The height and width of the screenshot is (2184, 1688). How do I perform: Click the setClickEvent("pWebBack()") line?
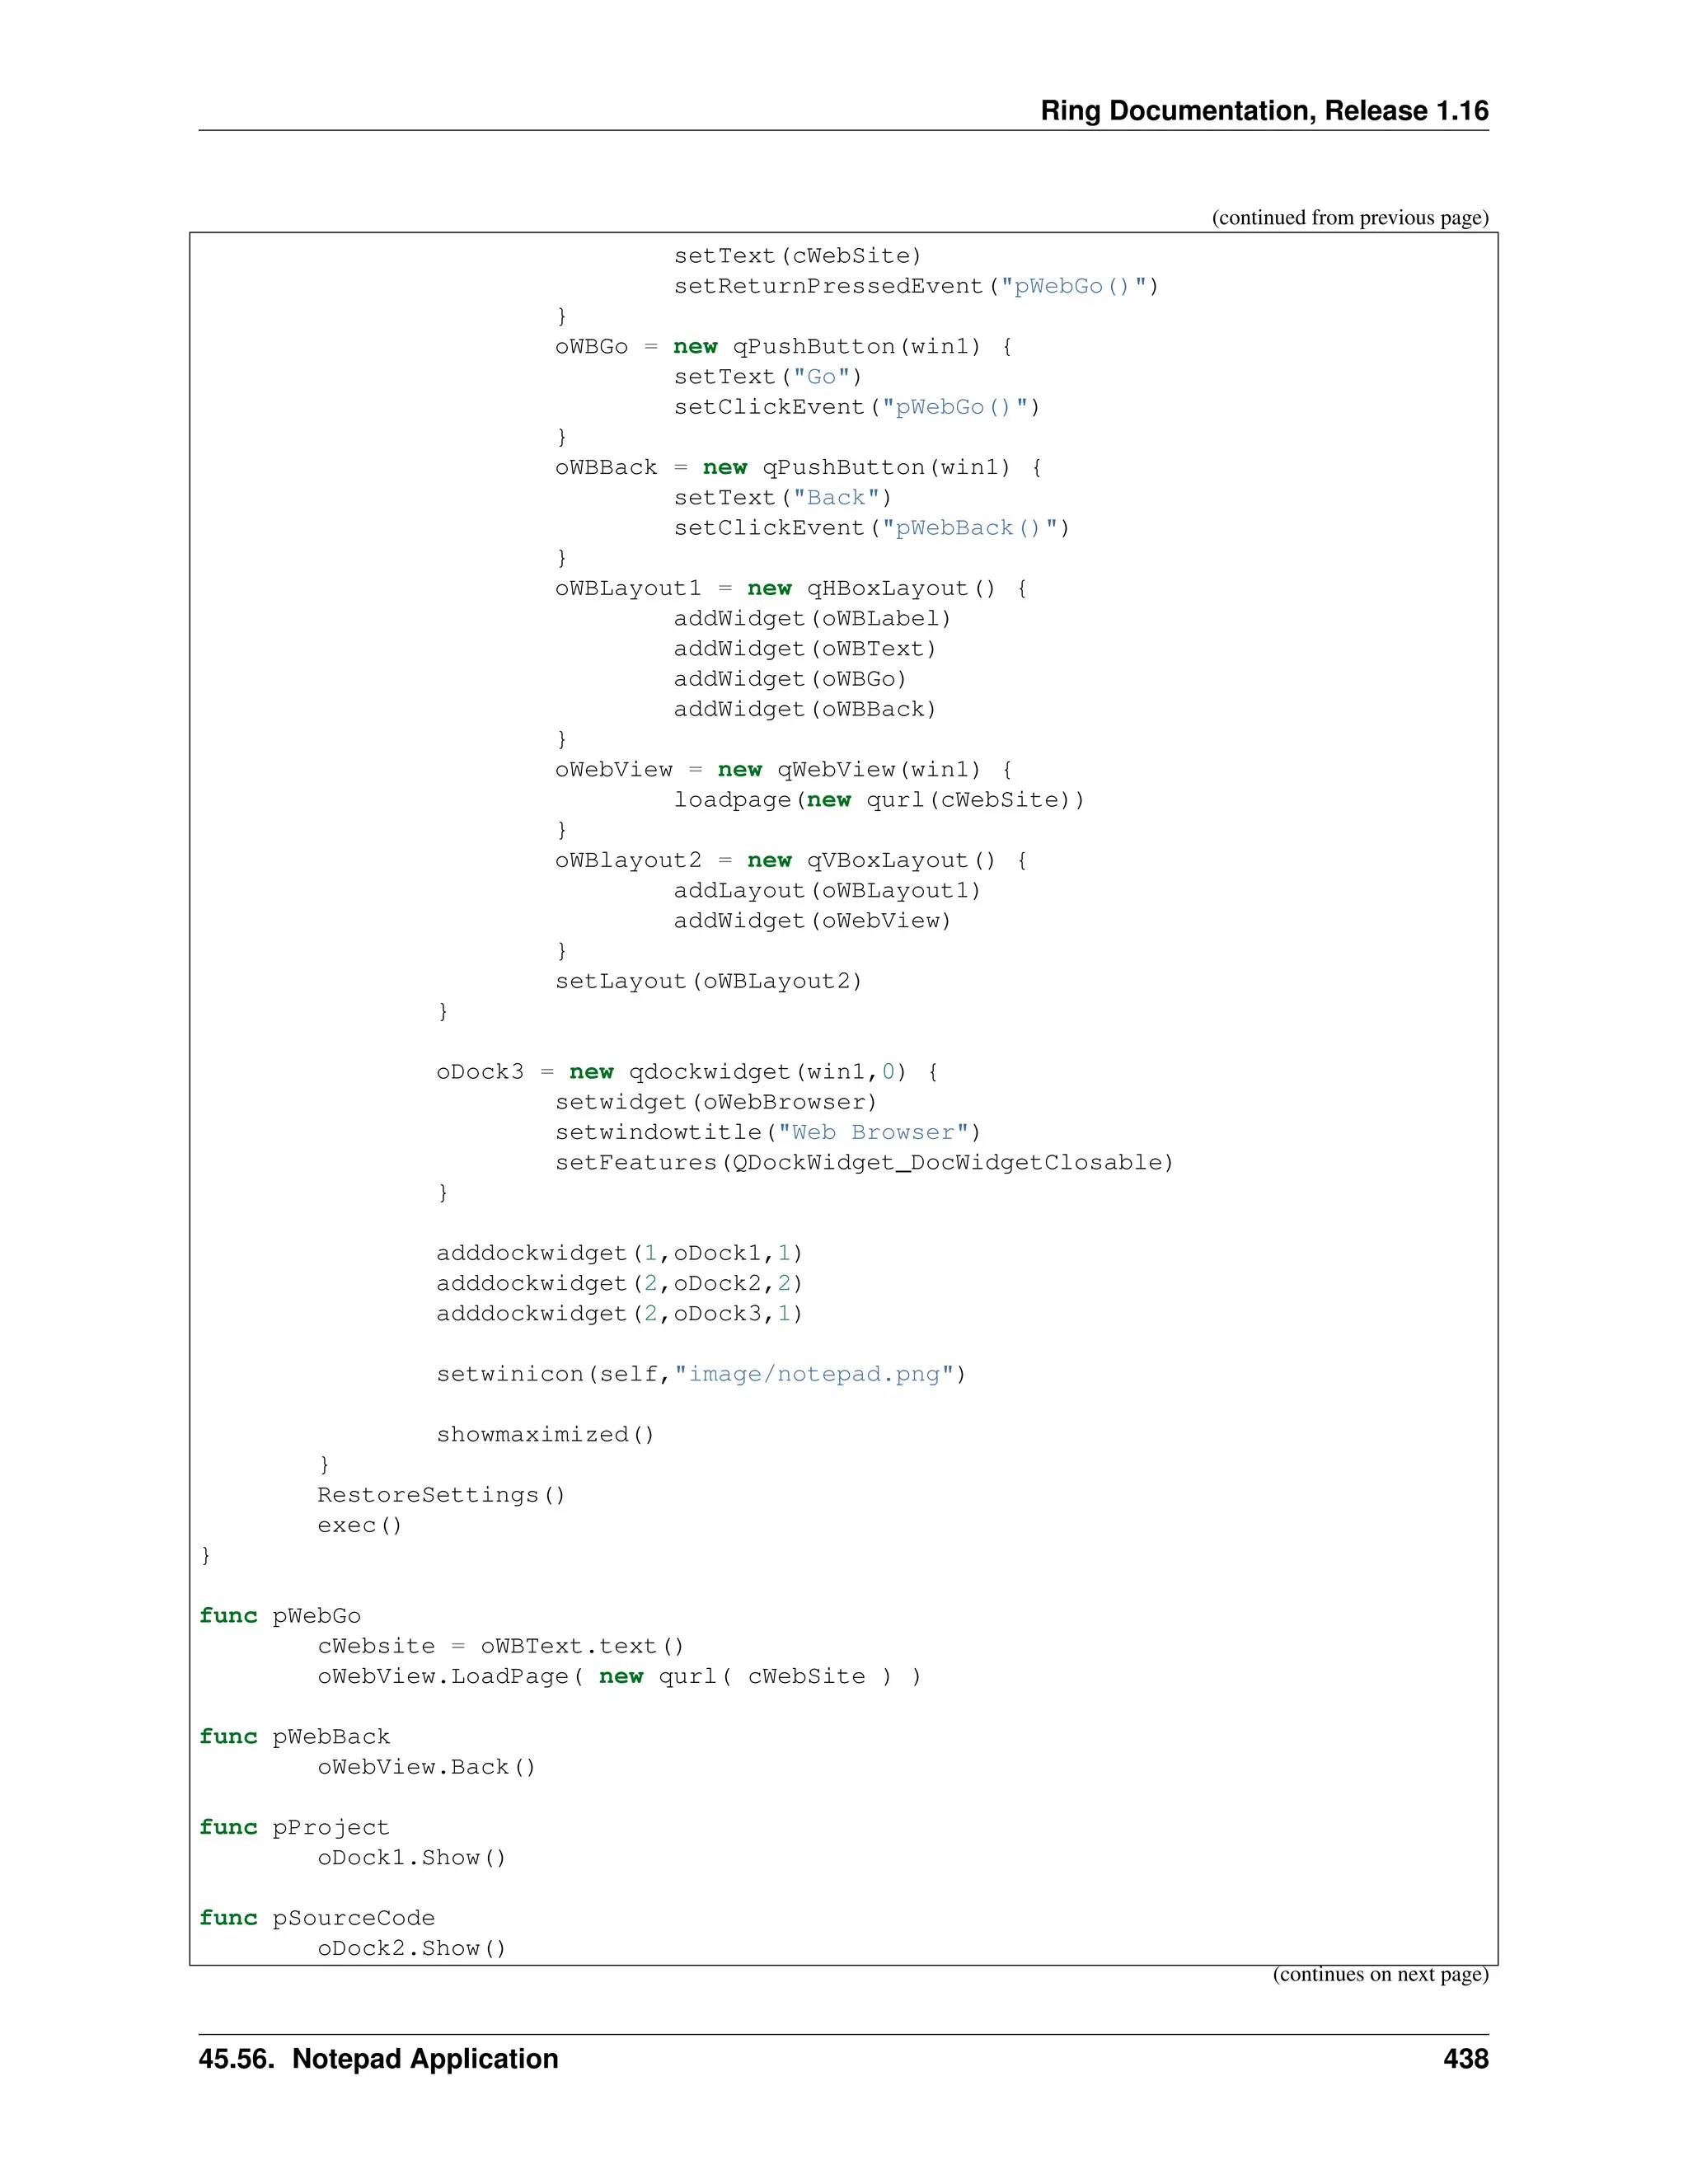871,528
